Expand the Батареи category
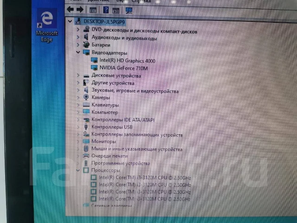This screenshot has width=297, height=223. [x=78, y=45]
